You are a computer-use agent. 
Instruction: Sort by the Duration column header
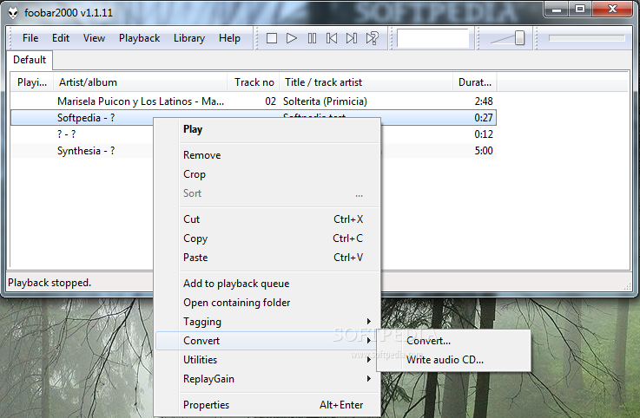click(x=475, y=82)
